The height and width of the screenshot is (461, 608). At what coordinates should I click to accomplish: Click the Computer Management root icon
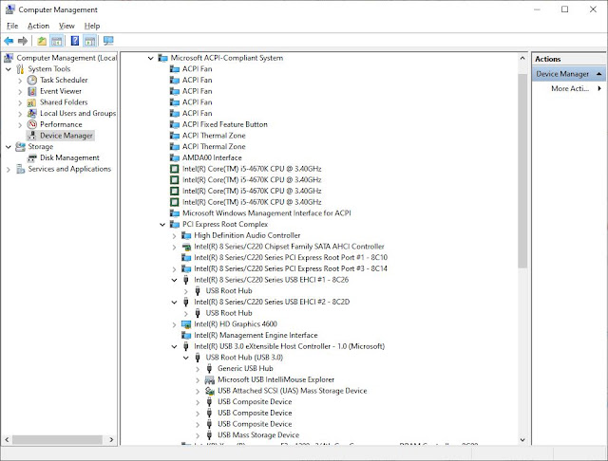[x=9, y=58]
